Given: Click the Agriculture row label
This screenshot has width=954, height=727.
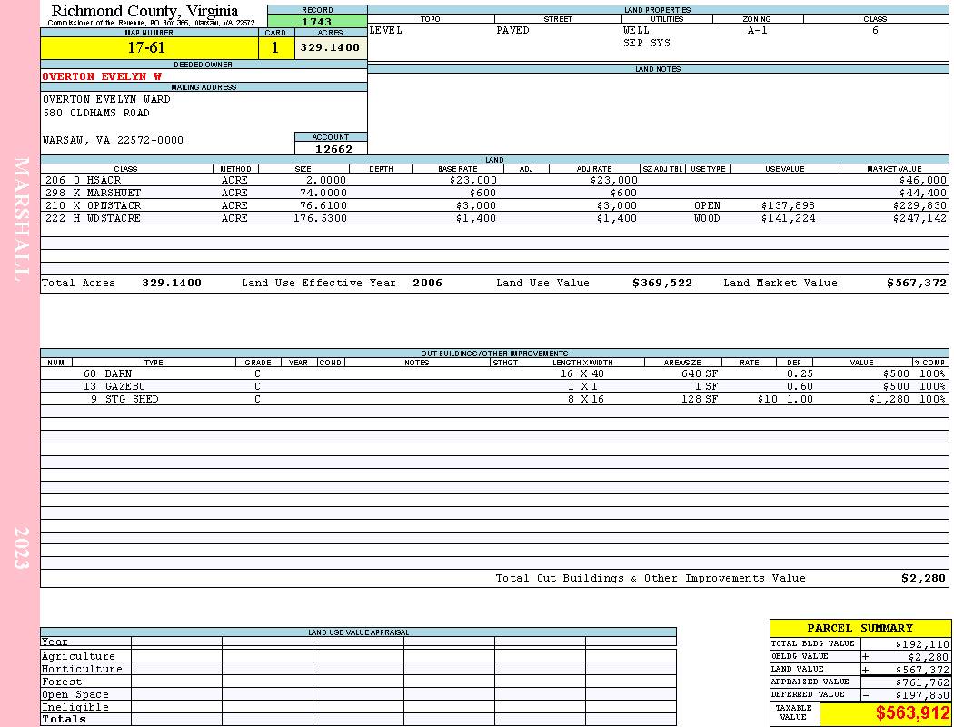Looking at the screenshot, I should [x=78, y=656].
